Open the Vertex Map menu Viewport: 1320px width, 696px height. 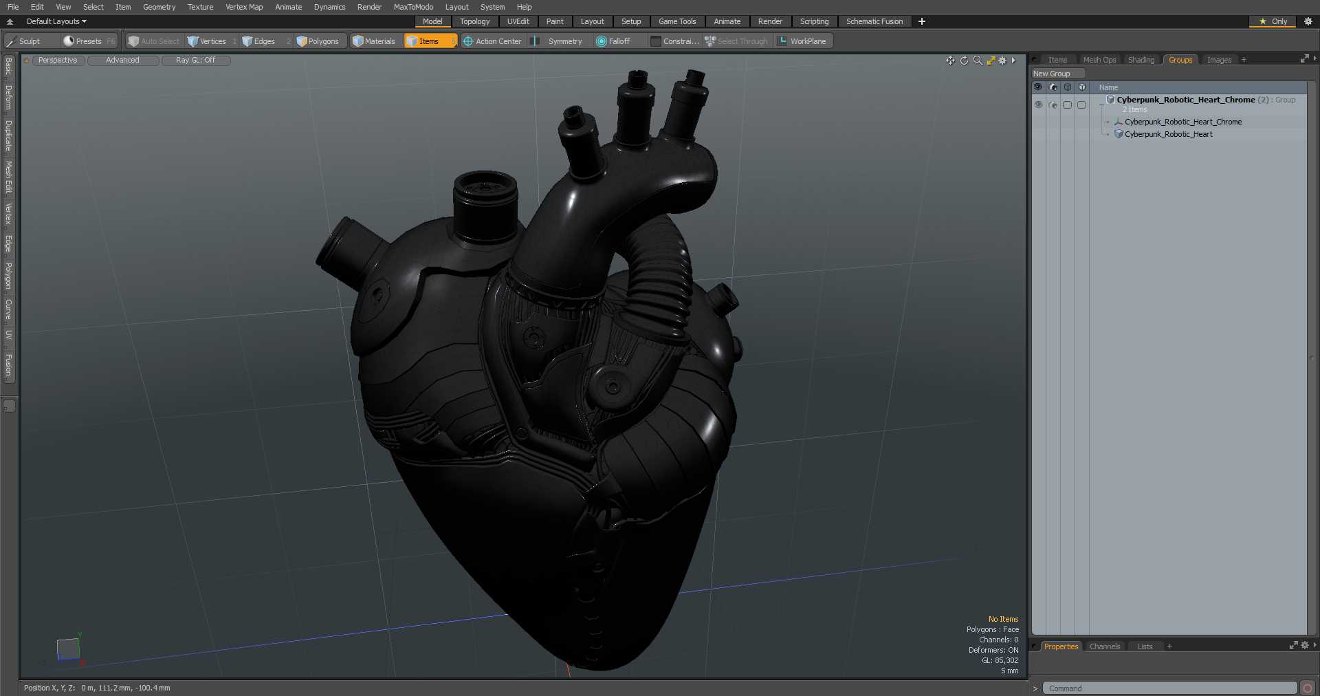pos(244,7)
